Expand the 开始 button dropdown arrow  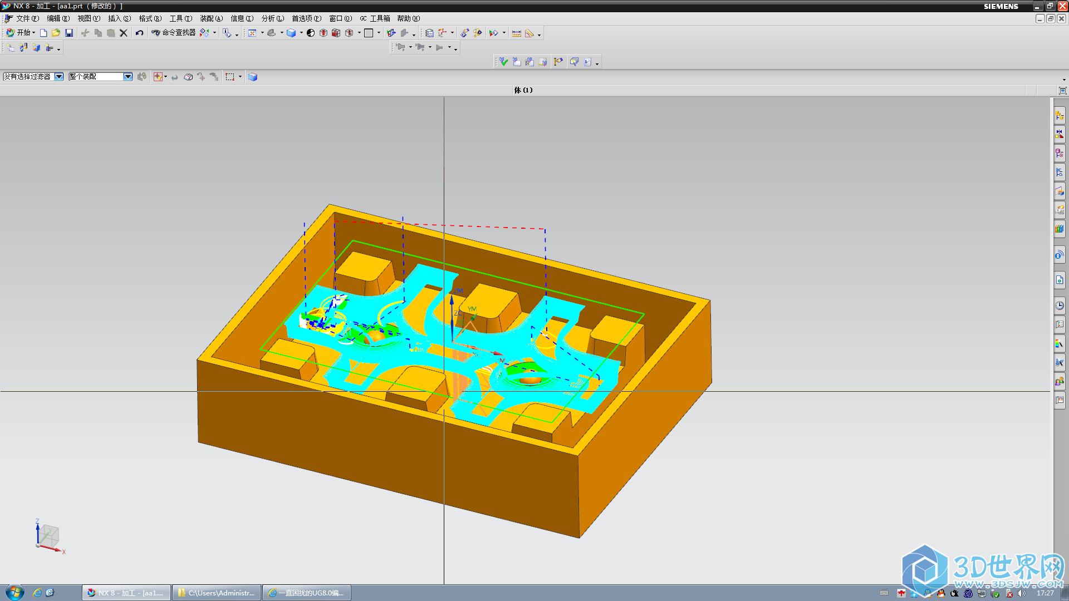click(34, 33)
